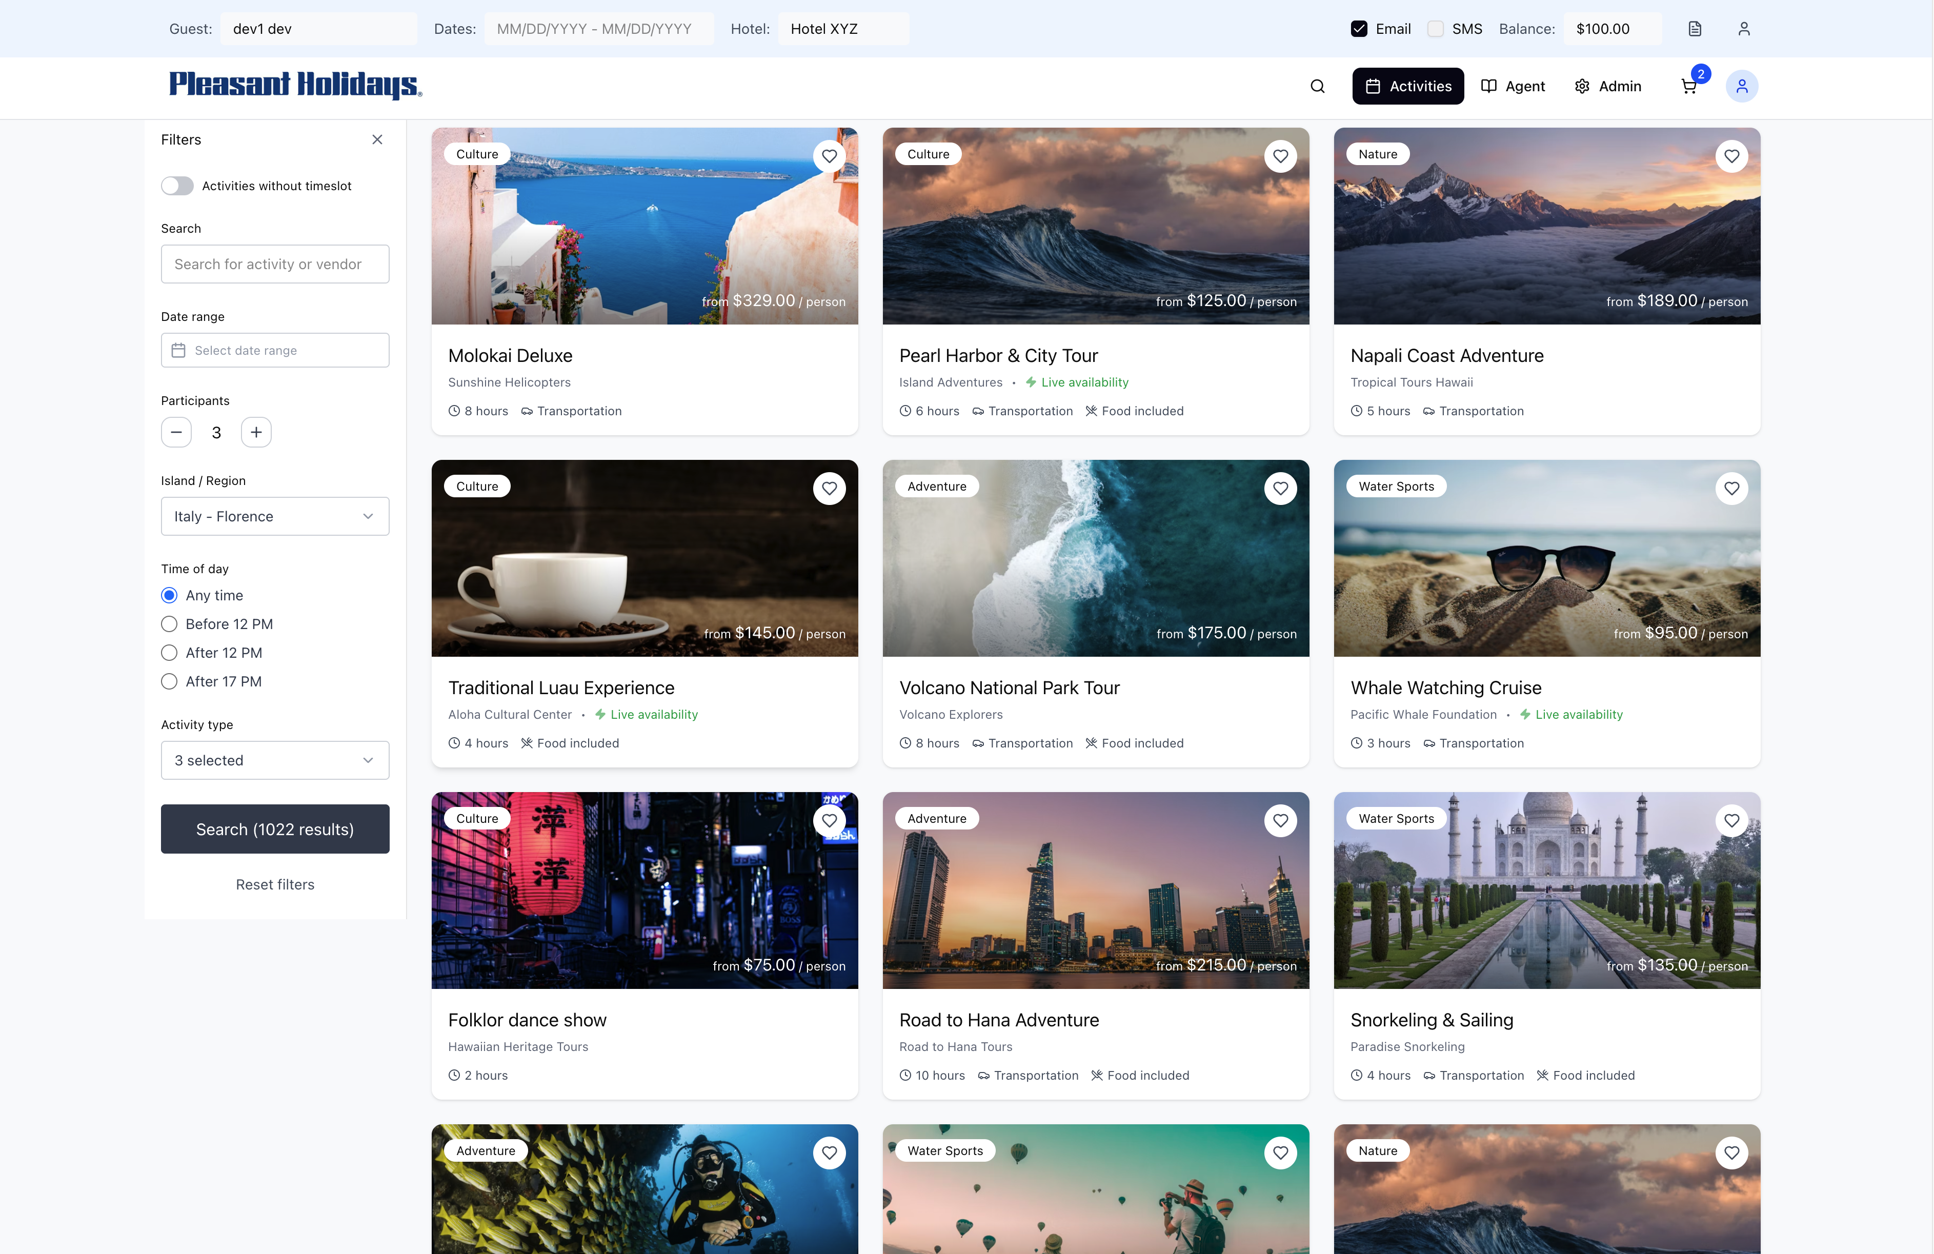The width and height of the screenshot is (1934, 1254).
Task: Click the heart on the bottom Nature card
Action: 1731,1152
